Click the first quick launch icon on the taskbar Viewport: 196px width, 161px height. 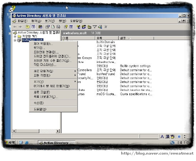click(x=21, y=142)
